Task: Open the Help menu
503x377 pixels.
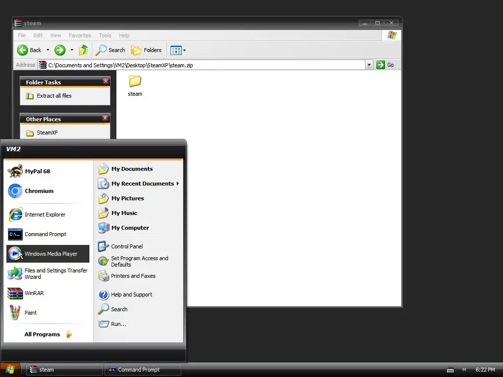Action: pyautogui.click(x=124, y=35)
